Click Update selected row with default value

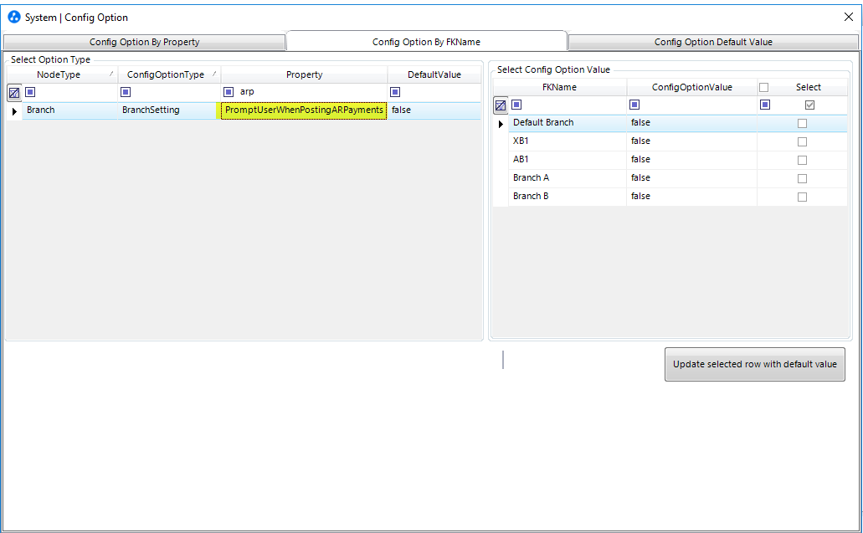tap(754, 364)
